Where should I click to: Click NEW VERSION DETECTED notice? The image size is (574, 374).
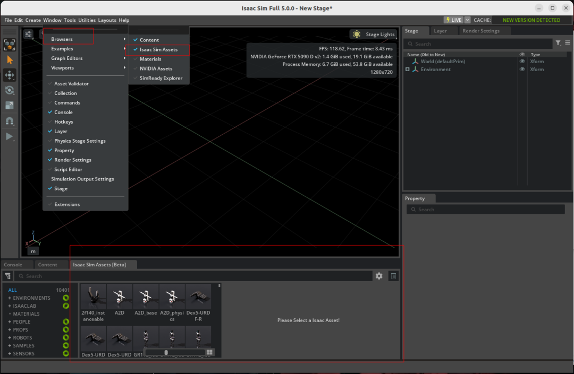click(x=531, y=20)
